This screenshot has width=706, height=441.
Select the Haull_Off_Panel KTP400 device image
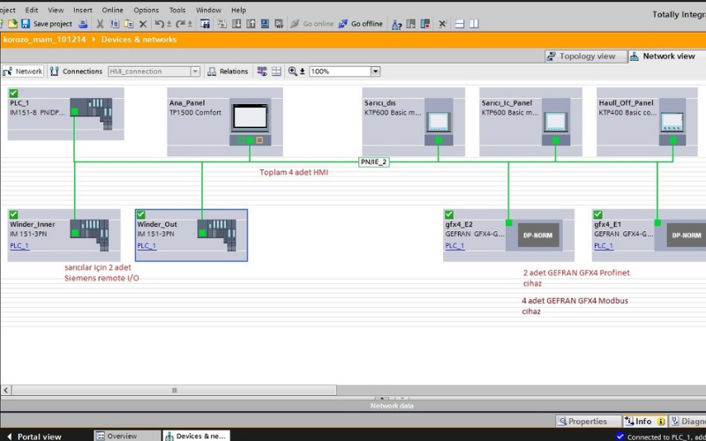(672, 122)
